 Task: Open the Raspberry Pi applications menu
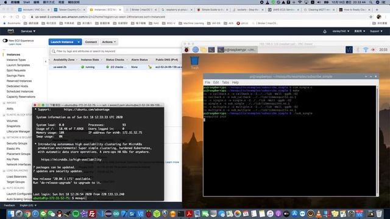coord(186,50)
